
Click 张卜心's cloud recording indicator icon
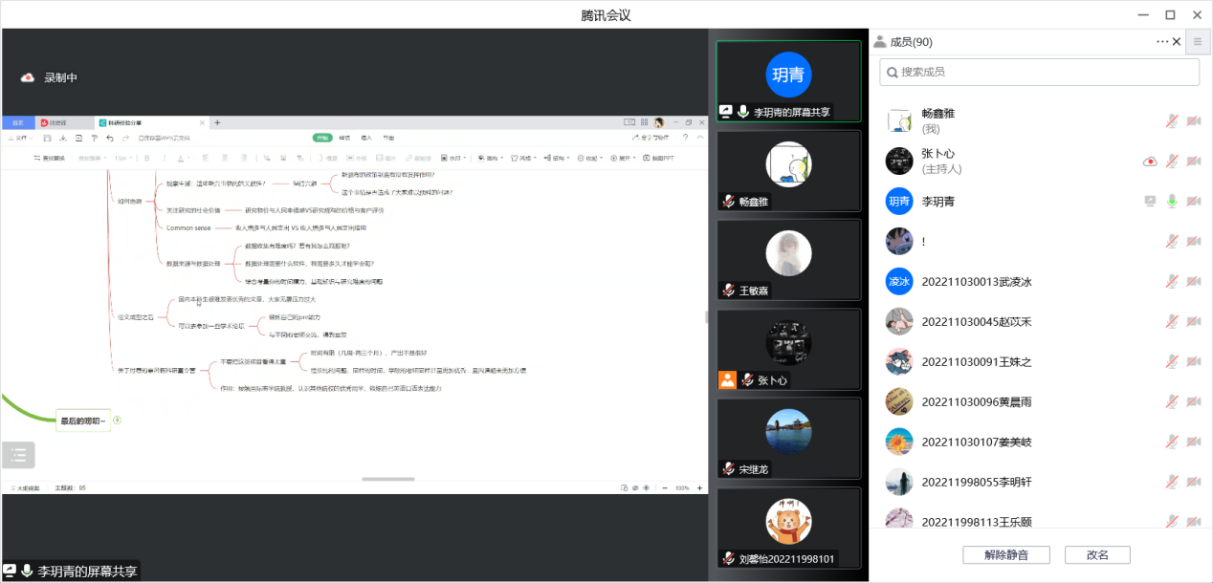coord(1150,162)
